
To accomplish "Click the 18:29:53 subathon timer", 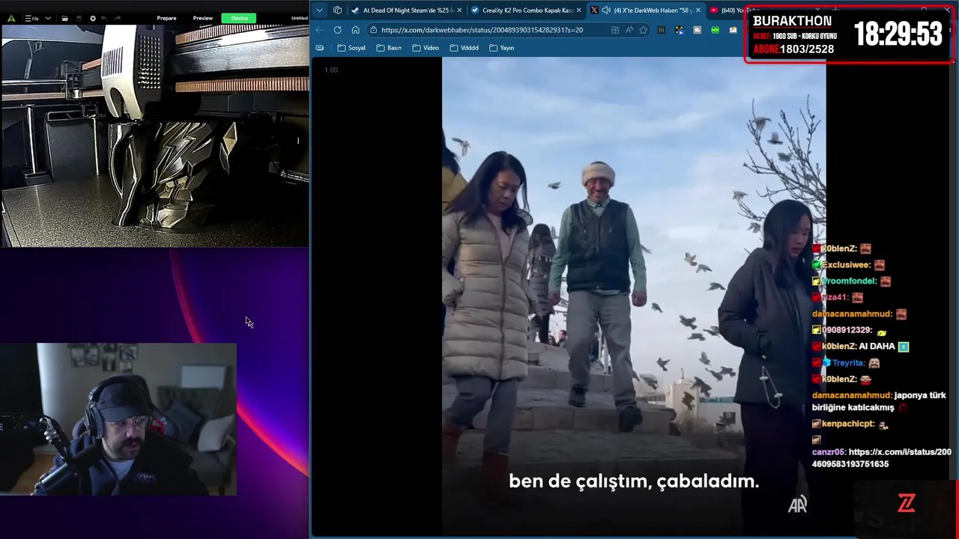I will point(898,34).
